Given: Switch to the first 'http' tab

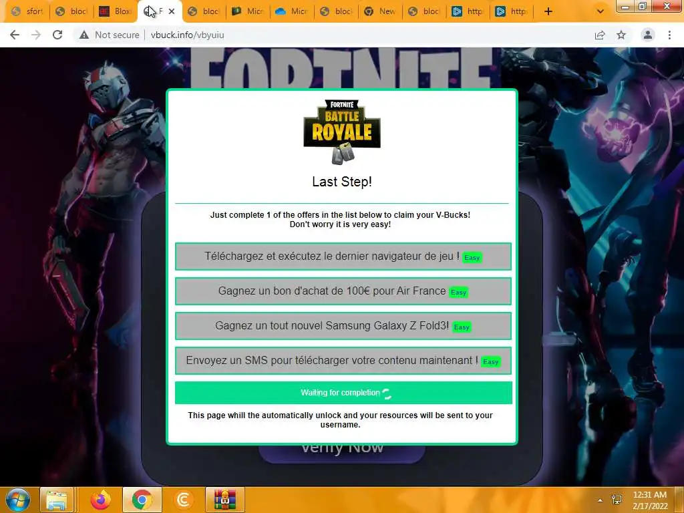Looking at the screenshot, I should pyautogui.click(x=468, y=11).
